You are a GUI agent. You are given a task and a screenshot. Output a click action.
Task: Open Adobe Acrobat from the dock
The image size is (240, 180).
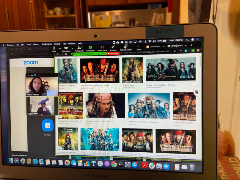(145, 165)
